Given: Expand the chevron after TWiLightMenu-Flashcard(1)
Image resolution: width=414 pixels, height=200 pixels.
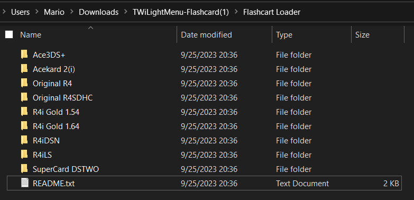Looking at the screenshot, I should (236, 12).
